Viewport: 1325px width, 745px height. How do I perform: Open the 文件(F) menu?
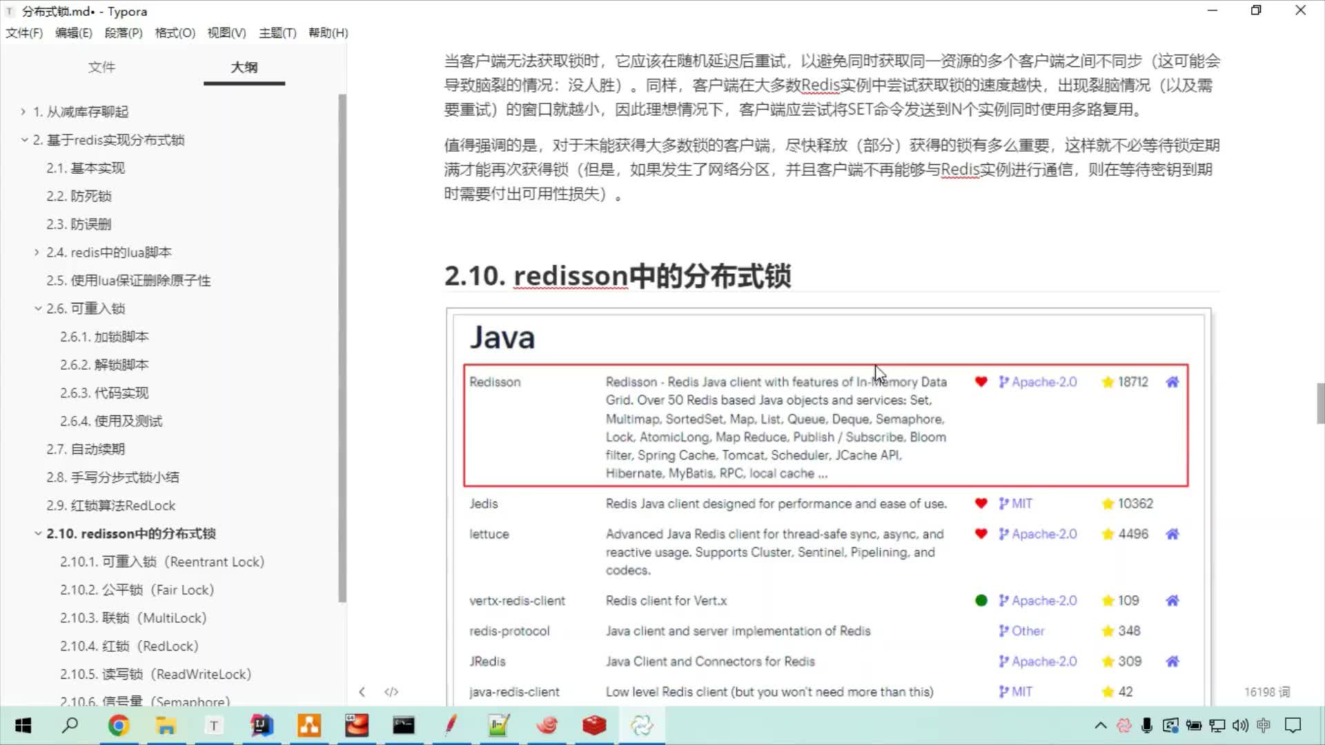click(x=24, y=32)
